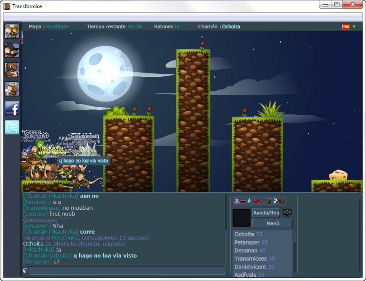
Task: Click [Emerxon] in the 'e.e' message
Action: [x=37, y=202]
